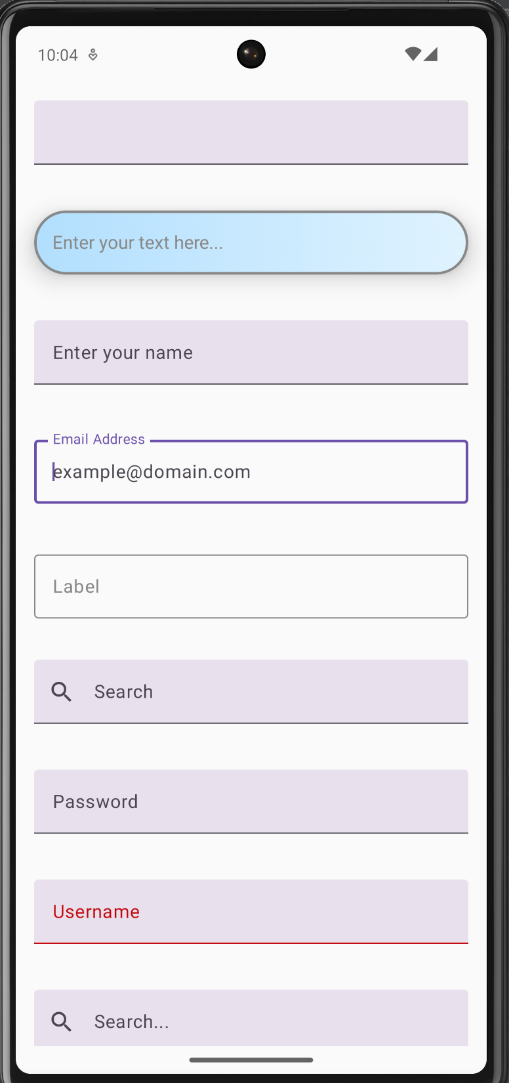The image size is (509, 1083).
Task: Focus the 'Enter your name' field
Action: (x=251, y=352)
